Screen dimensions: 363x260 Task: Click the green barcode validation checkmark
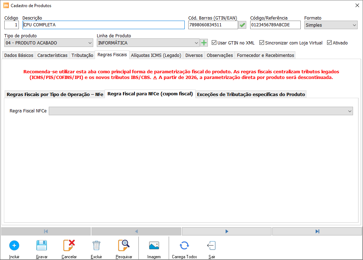tap(242, 25)
